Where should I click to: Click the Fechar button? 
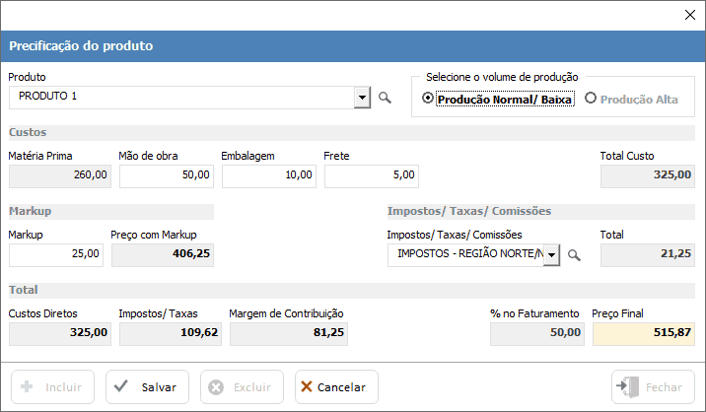point(653,386)
